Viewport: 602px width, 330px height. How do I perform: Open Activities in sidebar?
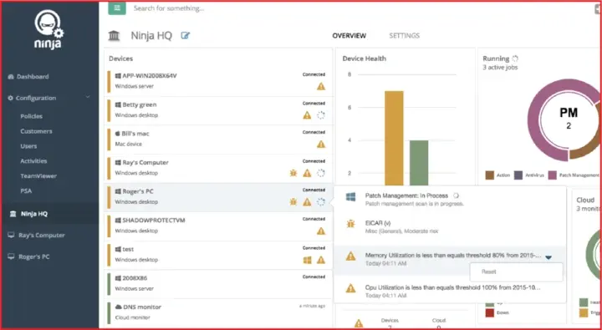click(33, 161)
